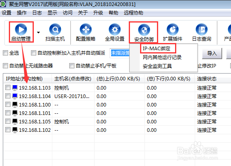Click the (总)上行 upload column header

(x=120, y=79)
